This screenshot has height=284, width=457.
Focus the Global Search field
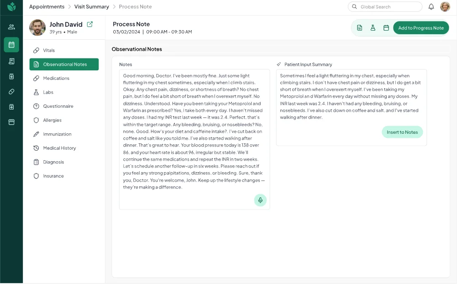pos(385,6)
